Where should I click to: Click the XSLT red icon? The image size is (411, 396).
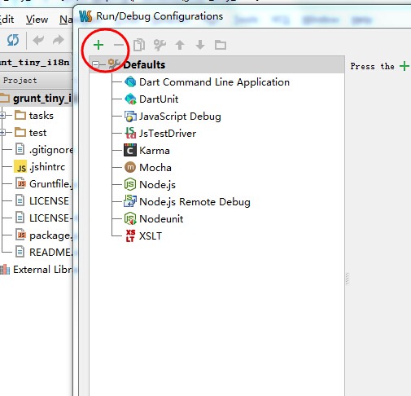click(130, 235)
